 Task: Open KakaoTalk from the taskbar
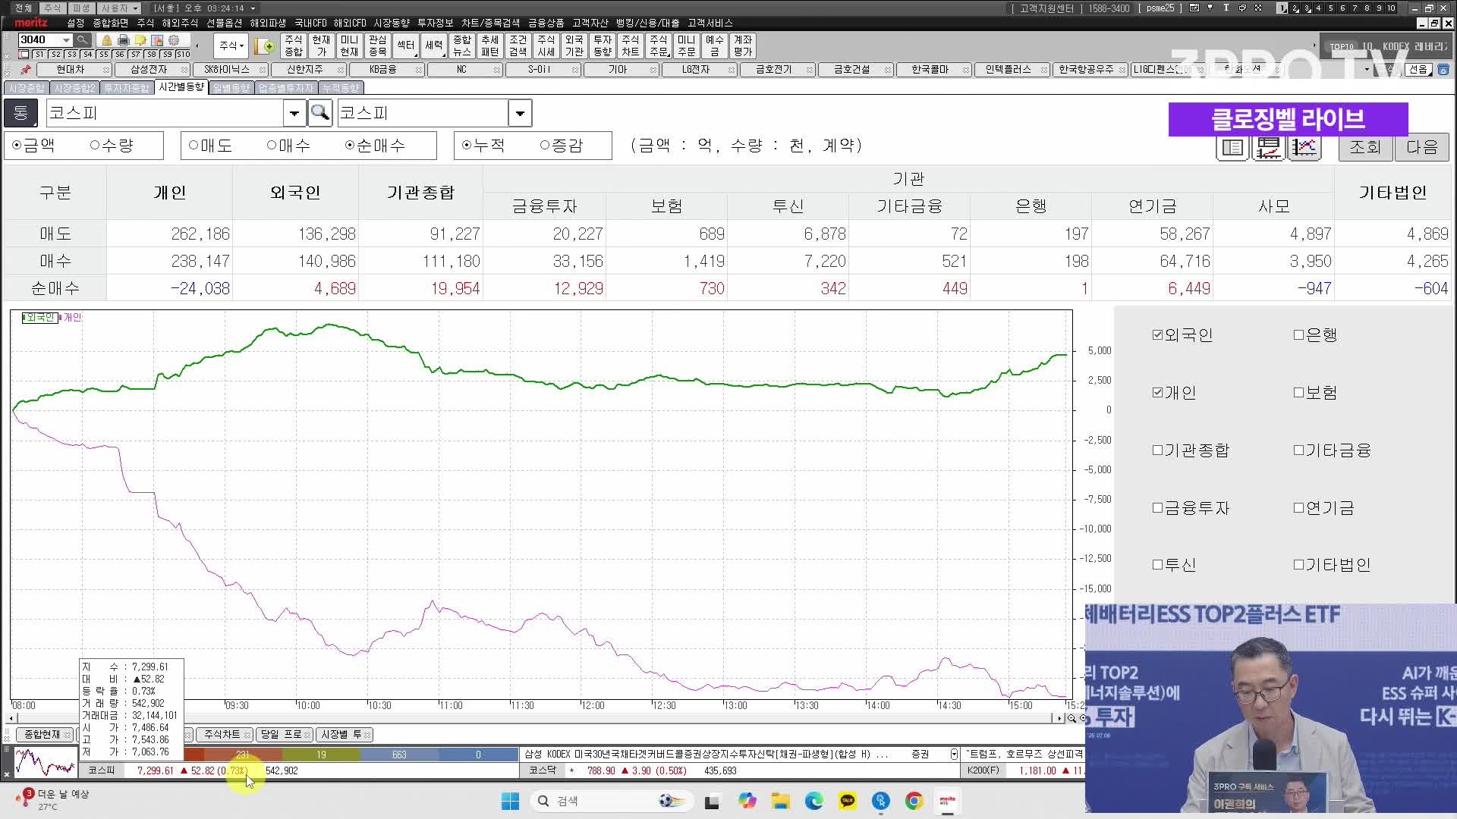(x=848, y=801)
